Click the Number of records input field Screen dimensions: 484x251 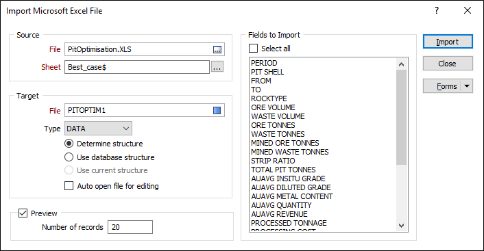point(130,227)
